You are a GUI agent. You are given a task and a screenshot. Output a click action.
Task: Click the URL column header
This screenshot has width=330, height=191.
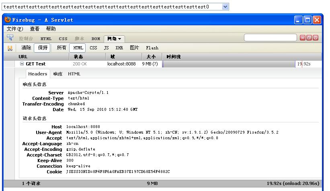click(37, 57)
